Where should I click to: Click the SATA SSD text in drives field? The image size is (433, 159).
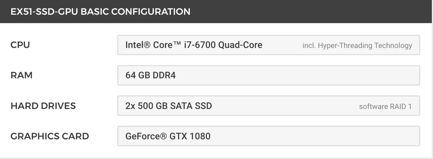[x=191, y=106]
